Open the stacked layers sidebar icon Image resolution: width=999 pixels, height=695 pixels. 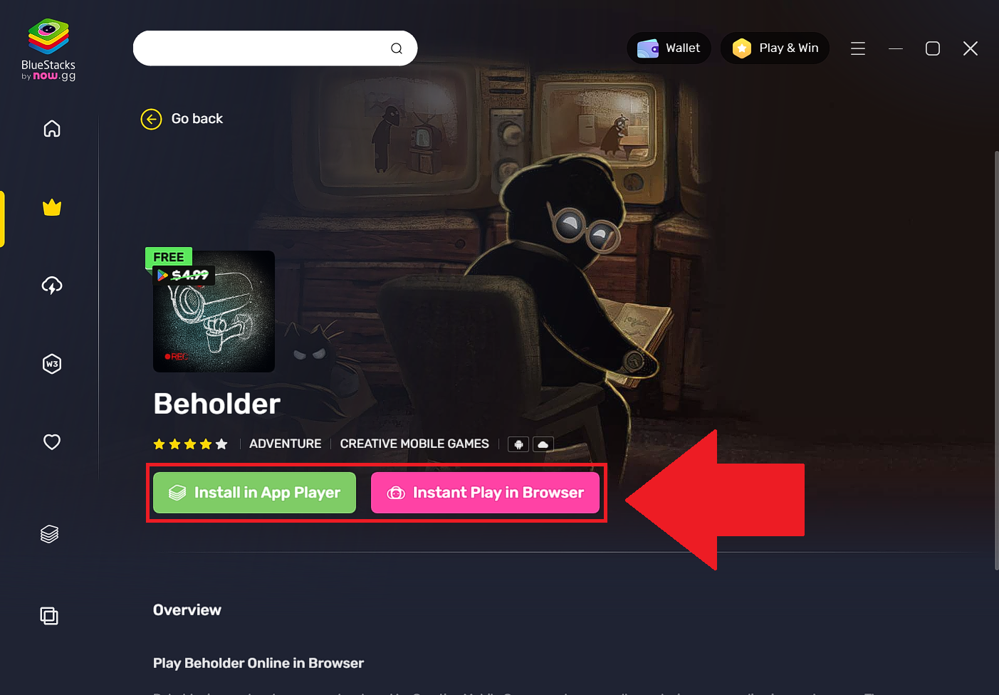point(49,534)
